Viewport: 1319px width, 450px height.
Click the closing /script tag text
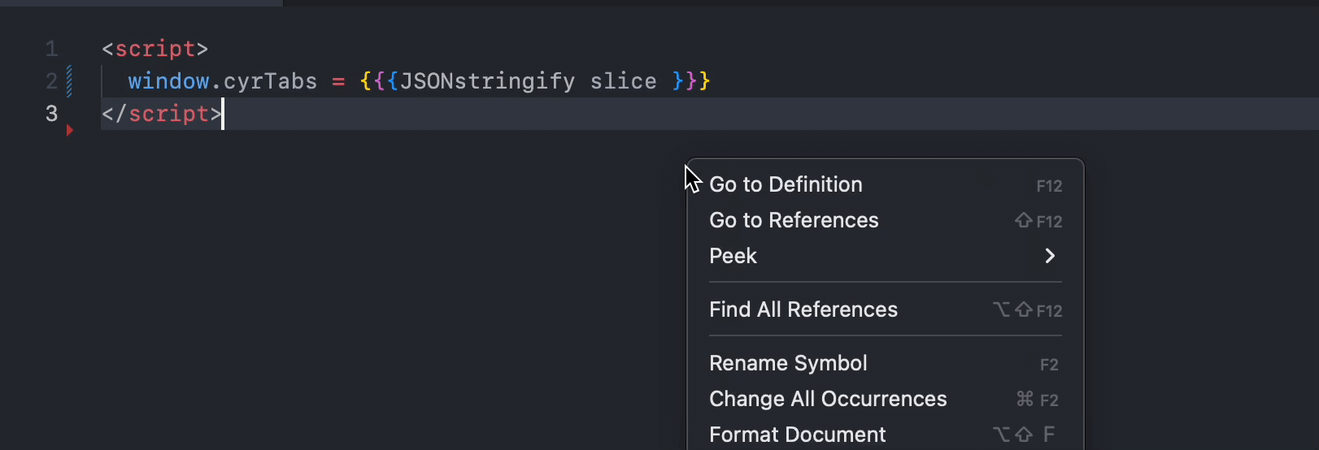(162, 114)
